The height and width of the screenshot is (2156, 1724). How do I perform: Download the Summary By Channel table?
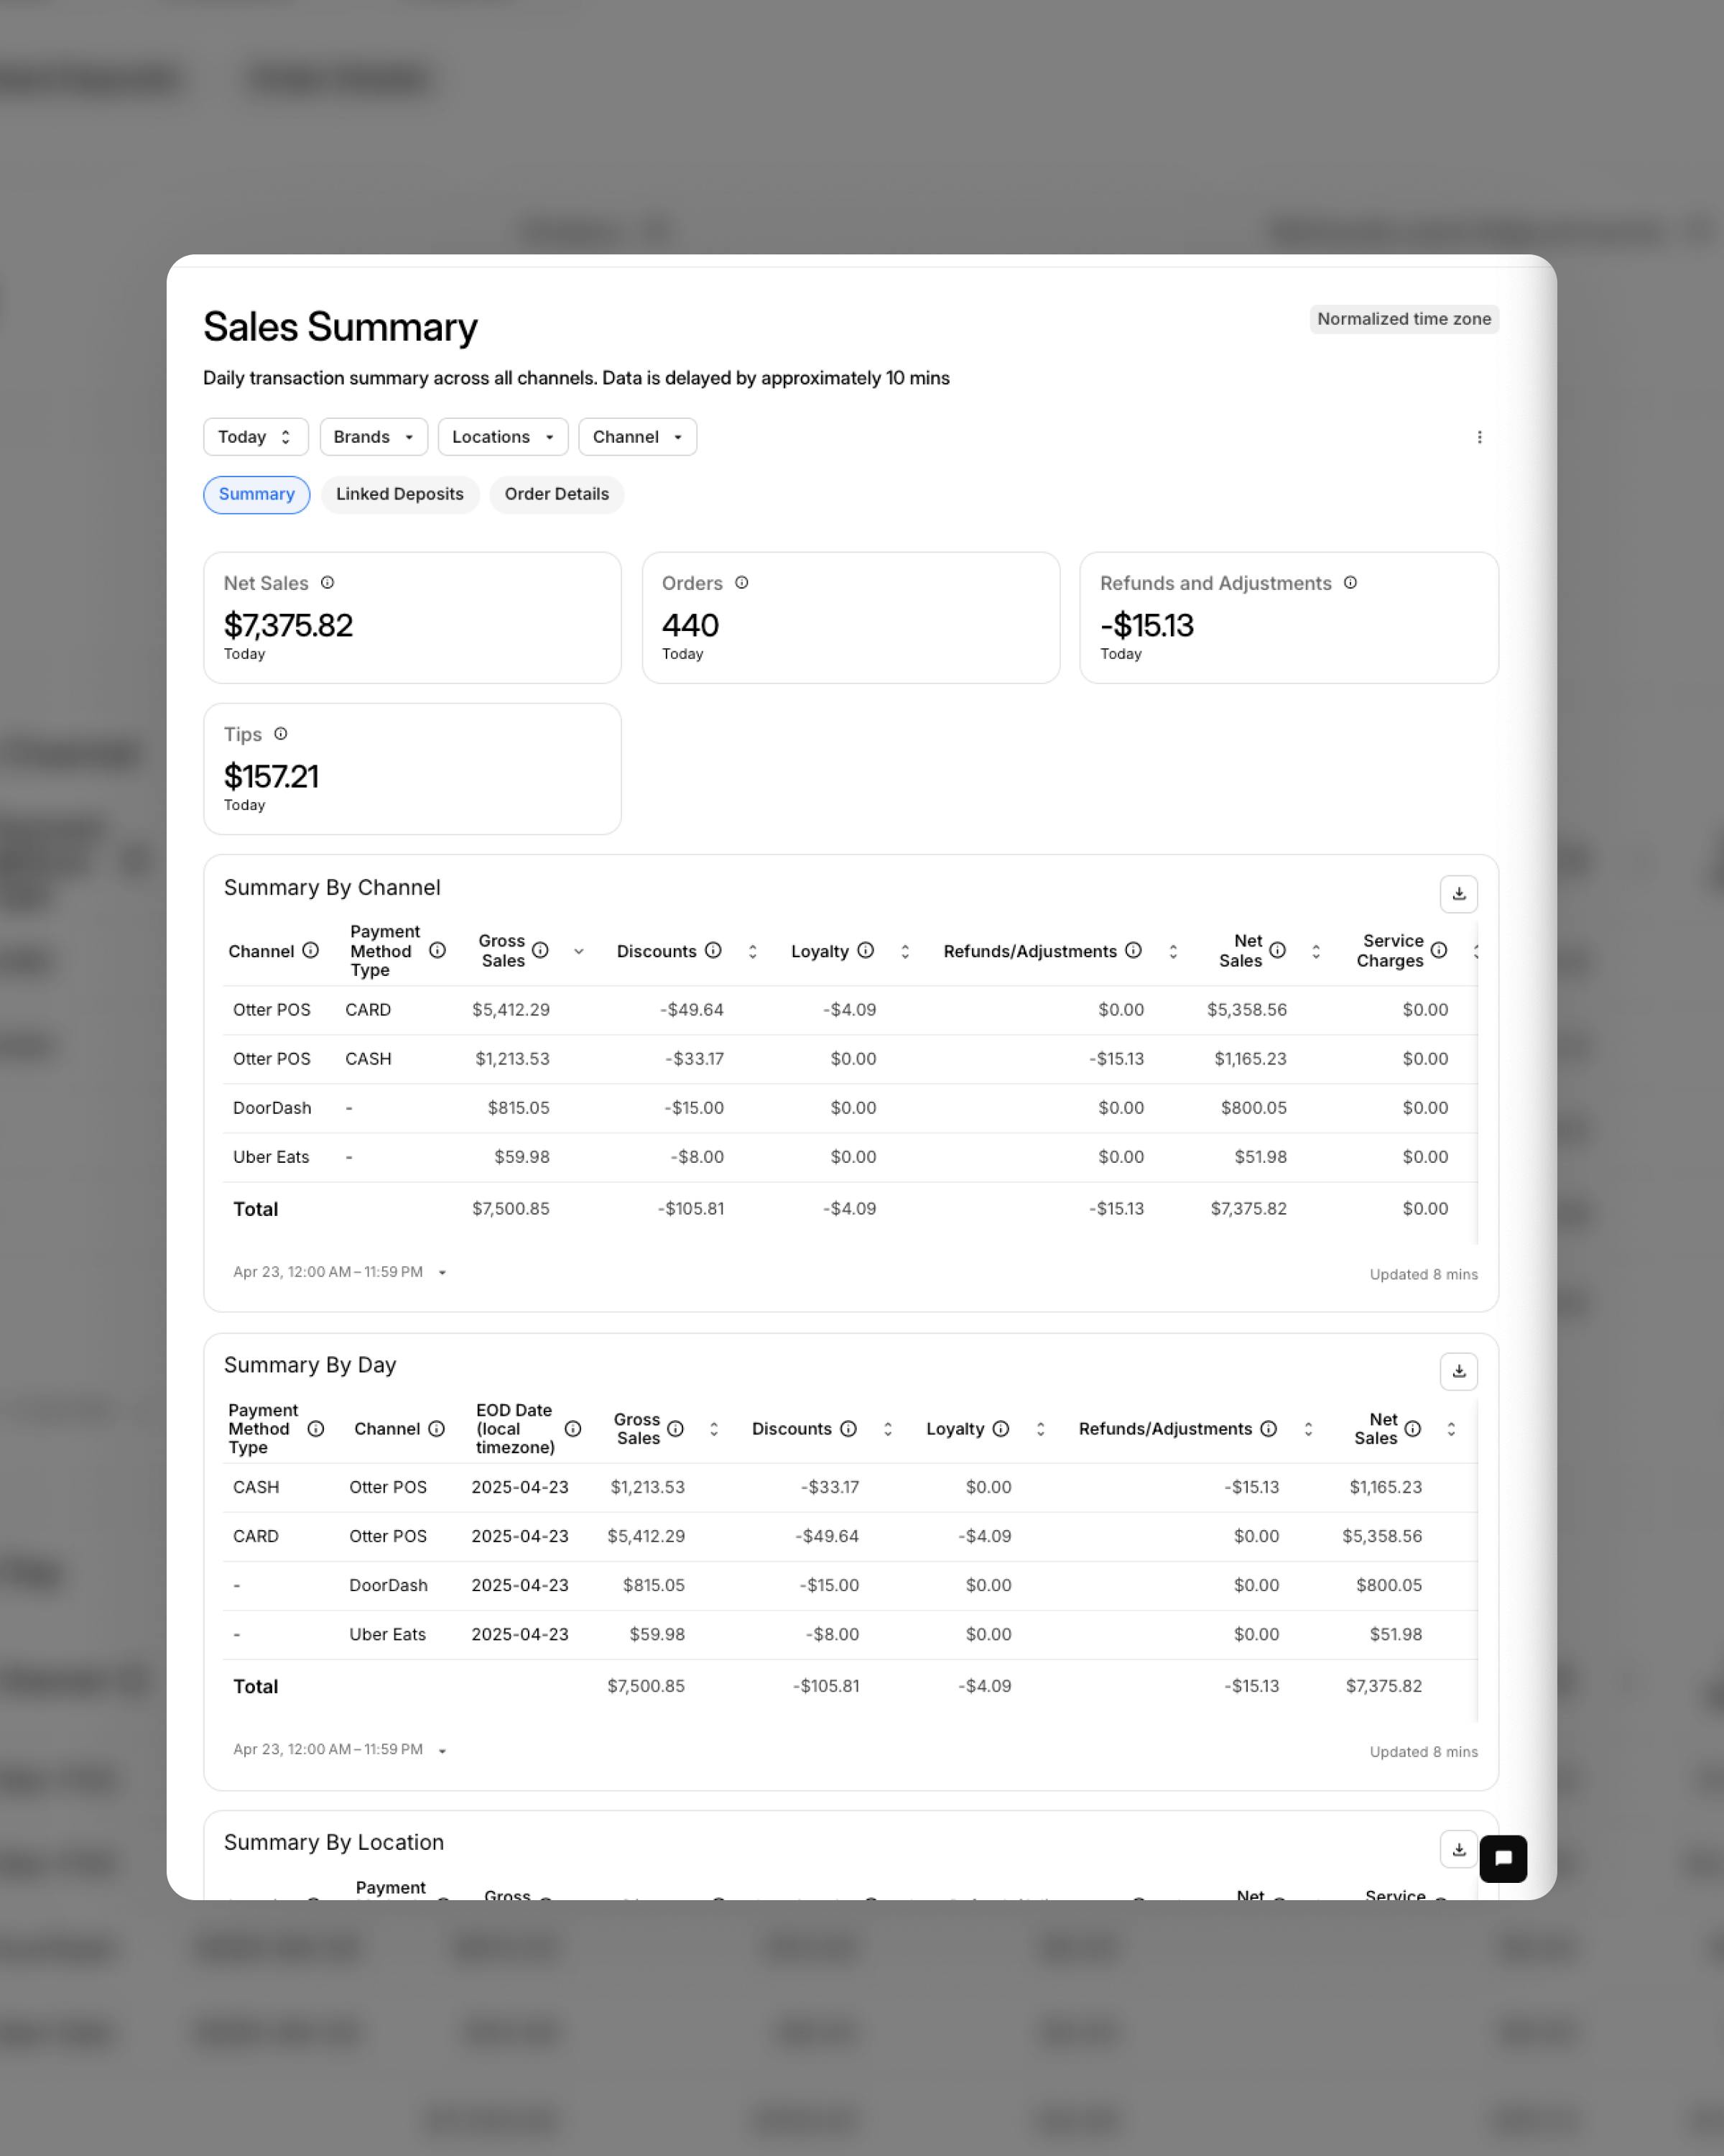1458,894
